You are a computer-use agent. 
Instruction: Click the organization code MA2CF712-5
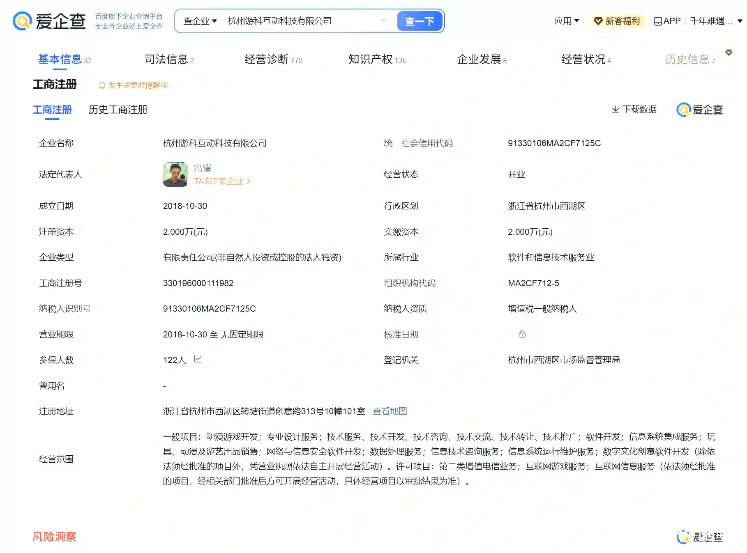[533, 283]
